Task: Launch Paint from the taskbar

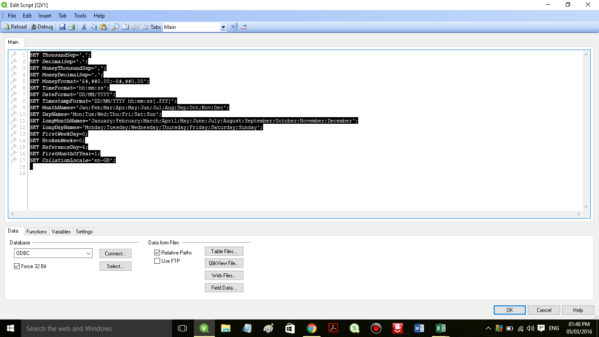Action: (268, 328)
